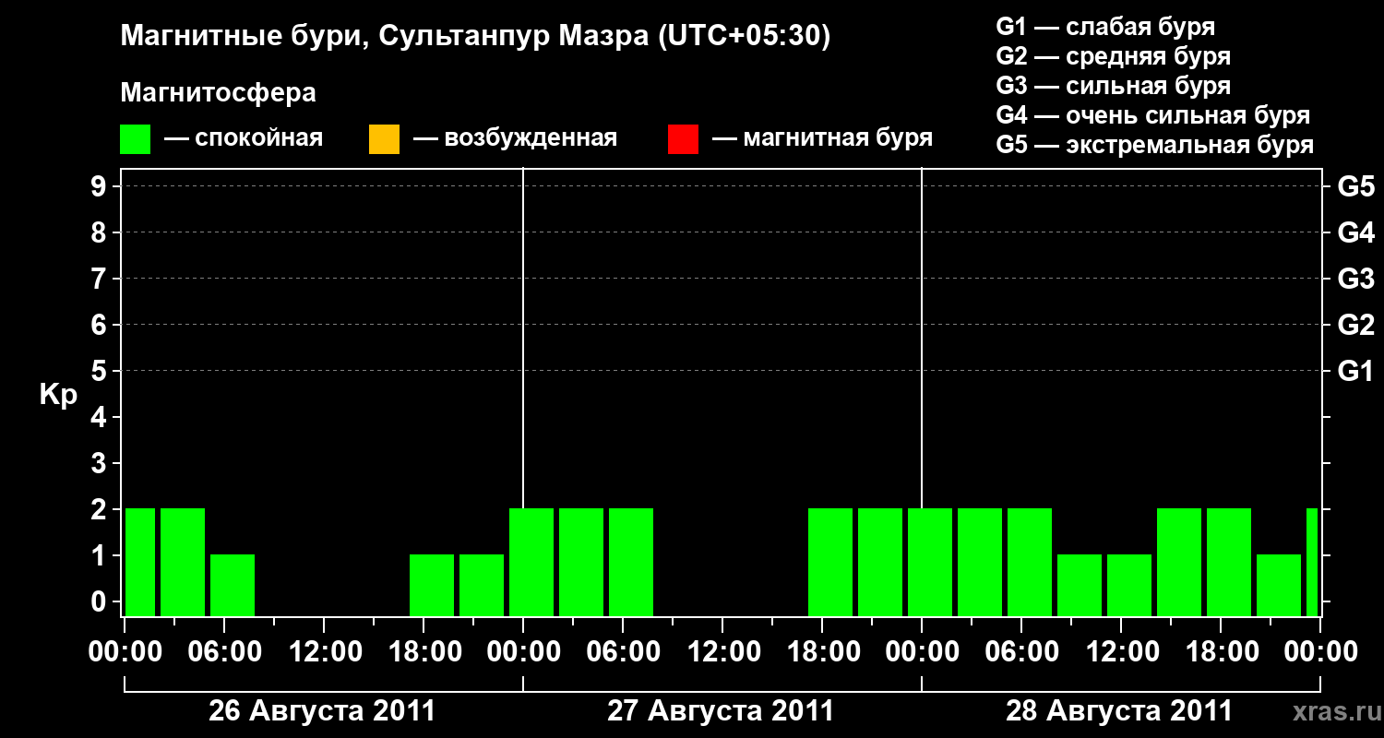Click the green 'спокойная' legend swatch
The width and height of the screenshot is (1384, 738).
[136, 139]
